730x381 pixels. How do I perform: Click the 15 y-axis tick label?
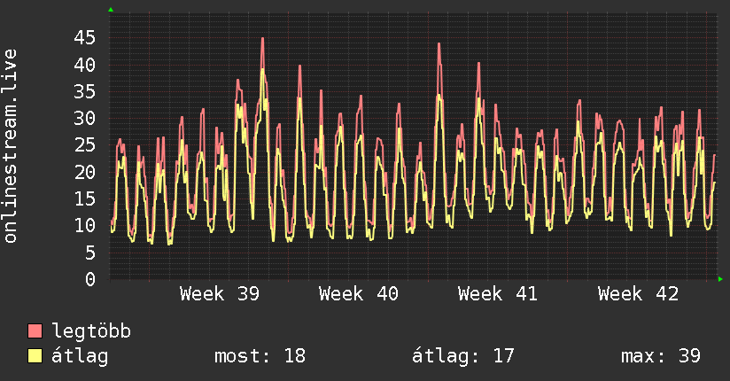85,199
